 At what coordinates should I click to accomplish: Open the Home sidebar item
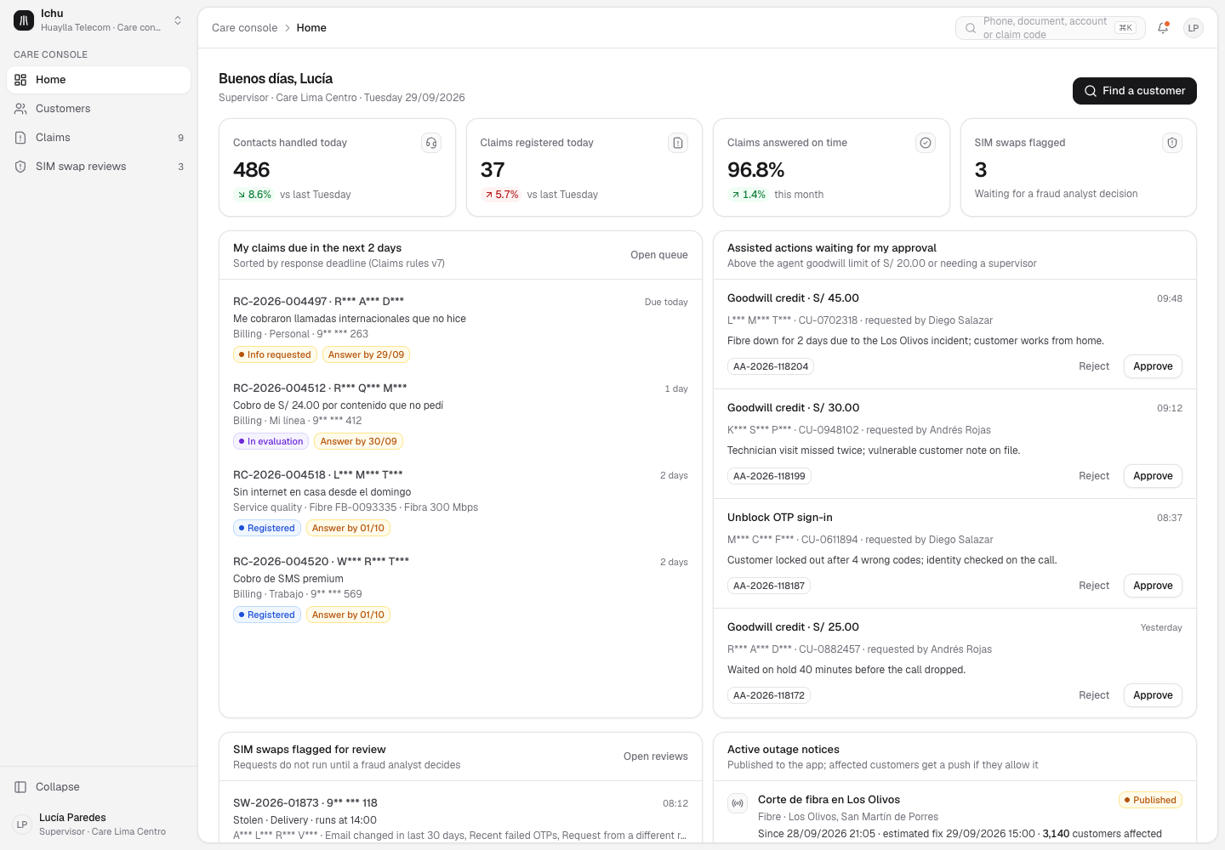tap(99, 80)
